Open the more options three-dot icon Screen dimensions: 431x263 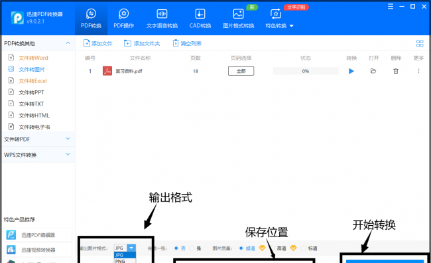[418, 71]
